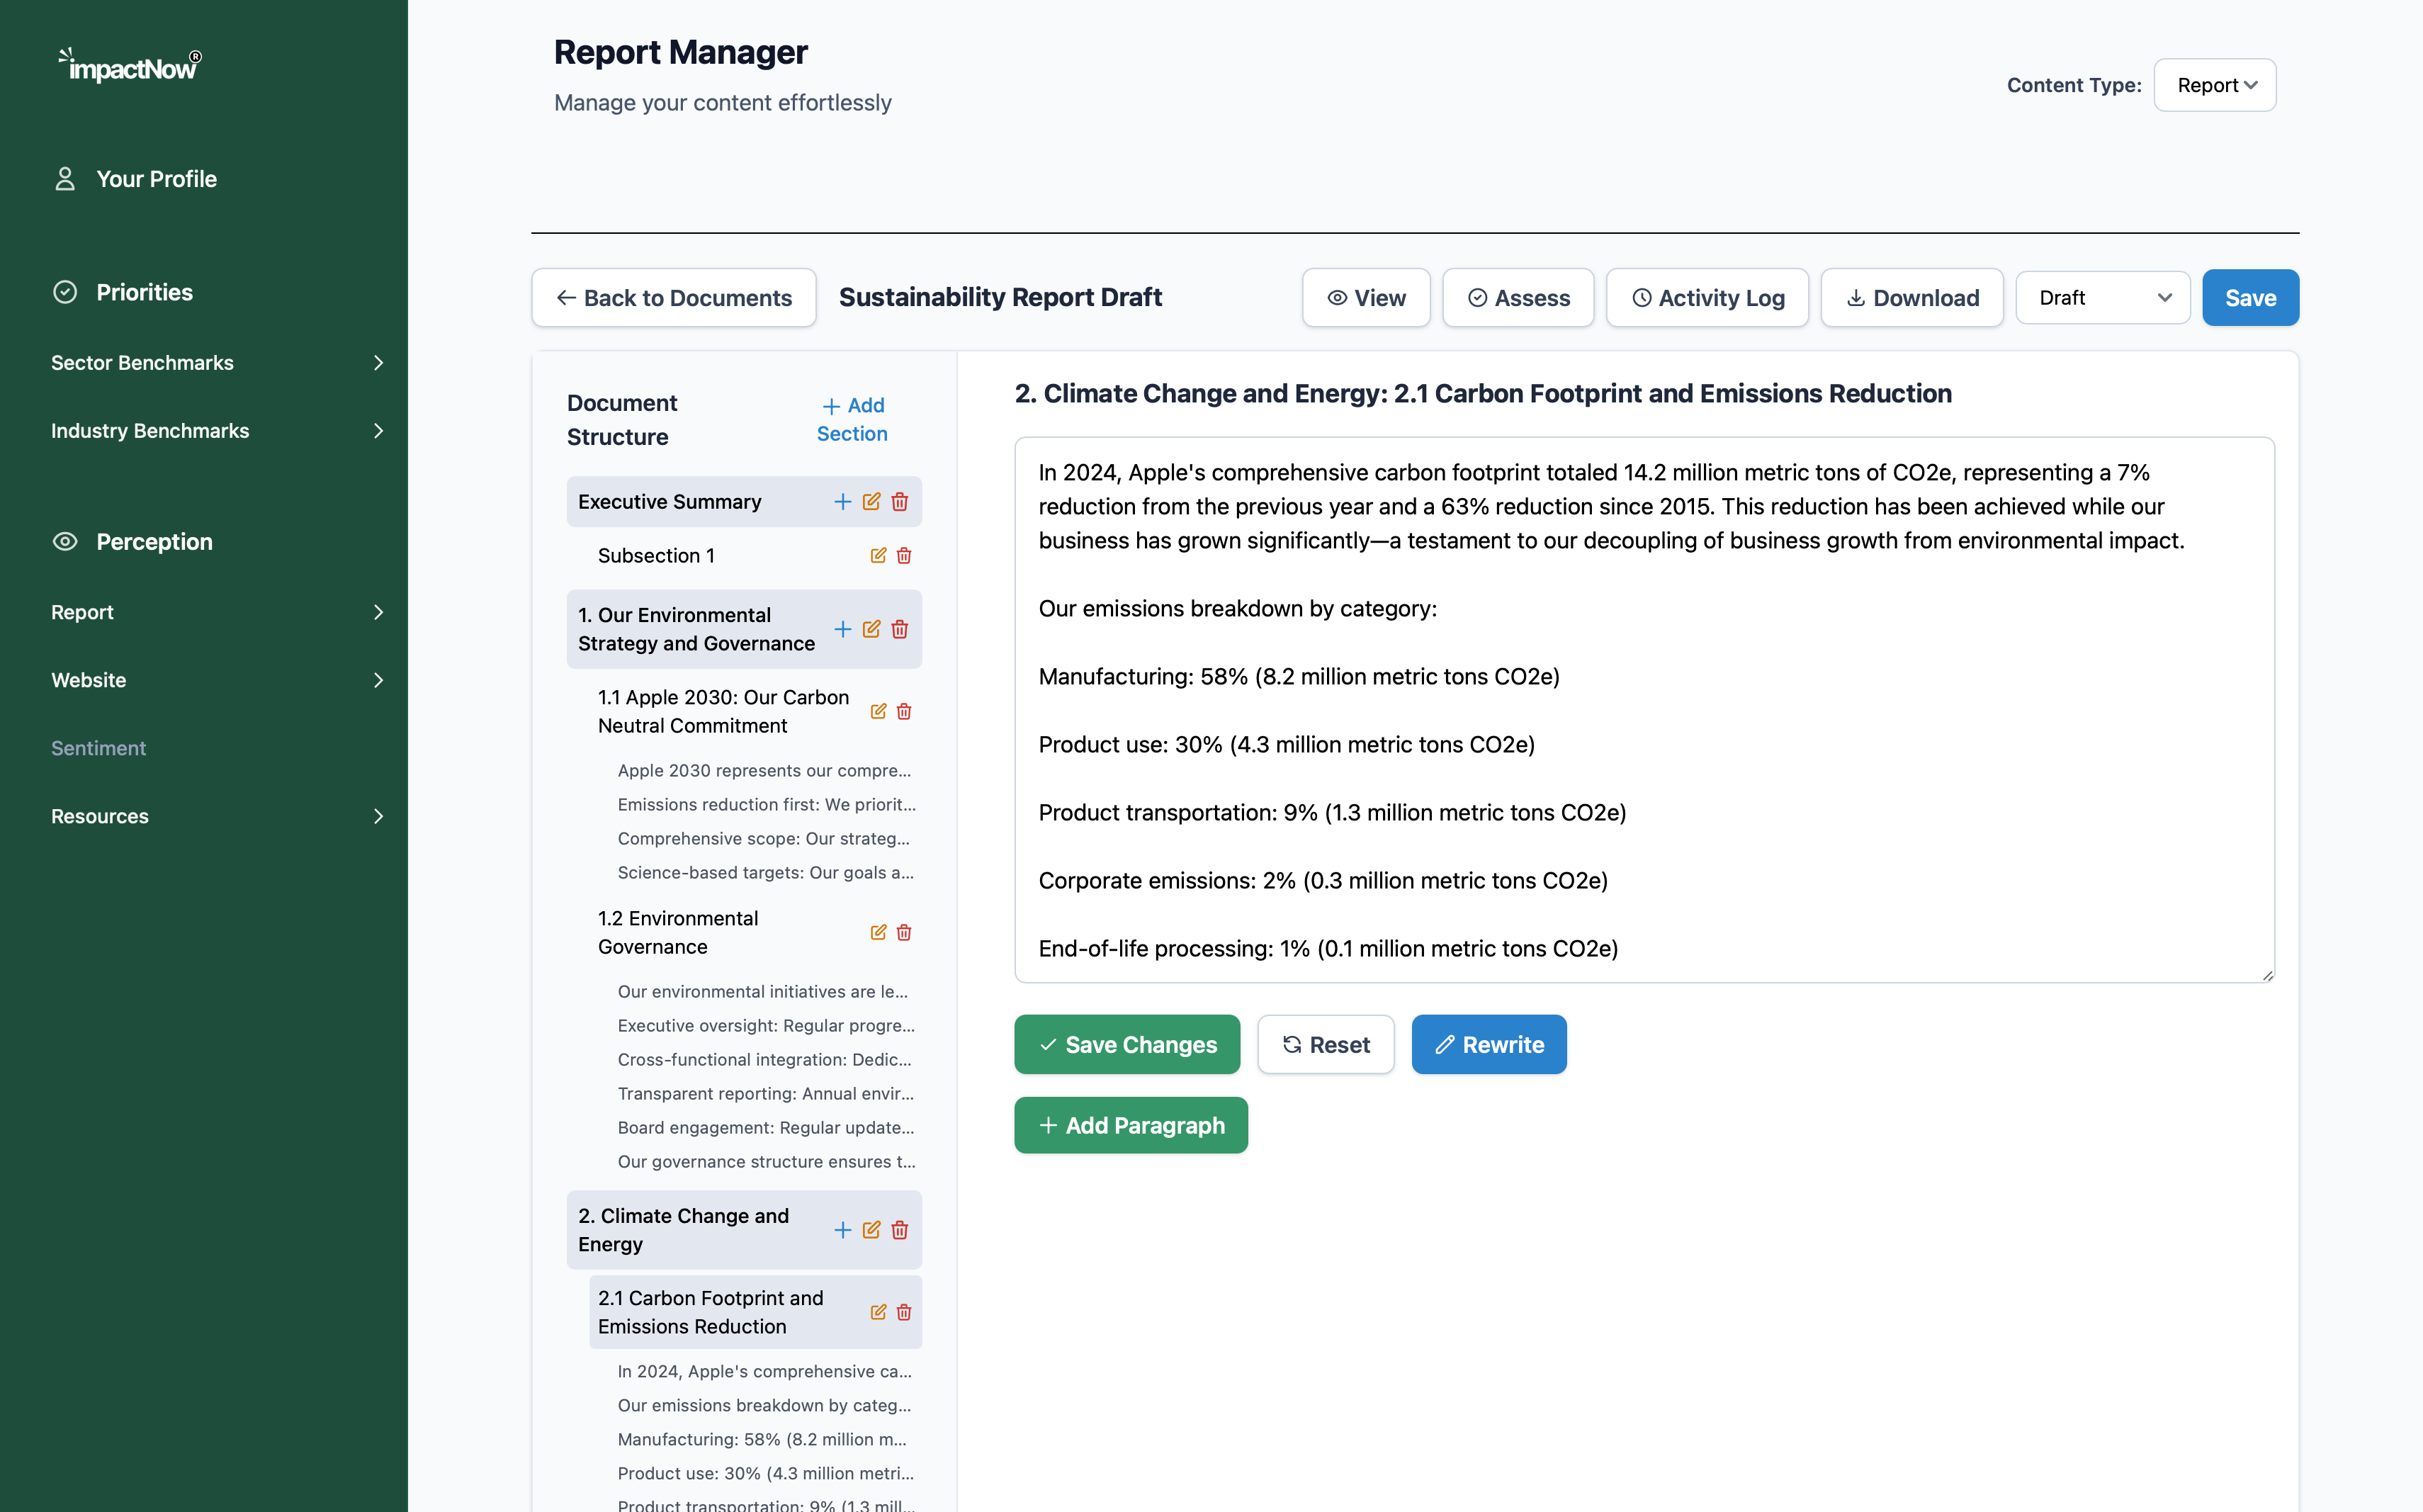2423x1512 pixels.
Task: Select 'Product use: 30%' paragraph in tree
Action: (x=766, y=1474)
